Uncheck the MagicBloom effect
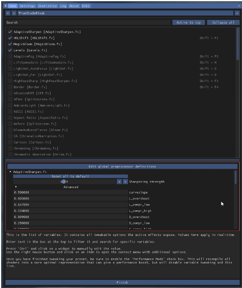The height and width of the screenshot is (288, 242). (10, 44)
